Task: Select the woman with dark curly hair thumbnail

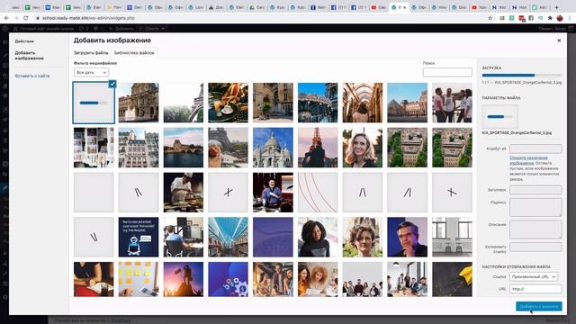Action: pyautogui.click(x=318, y=237)
